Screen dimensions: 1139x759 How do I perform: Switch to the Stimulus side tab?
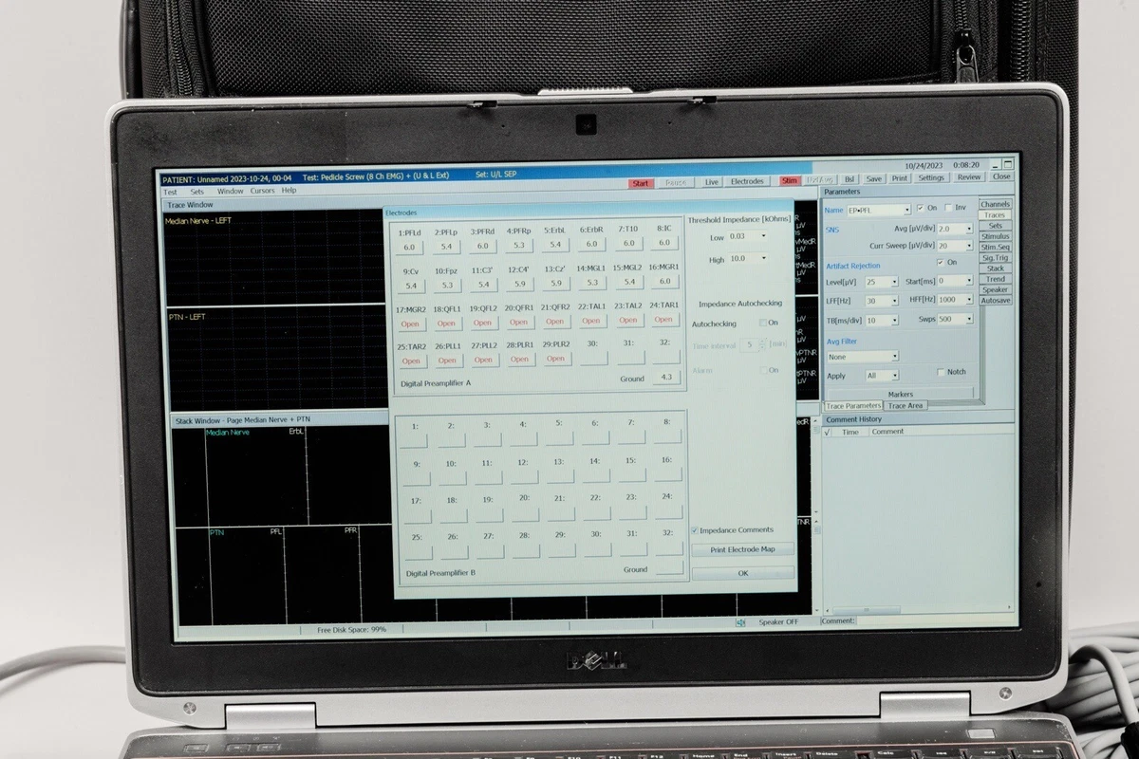995,236
